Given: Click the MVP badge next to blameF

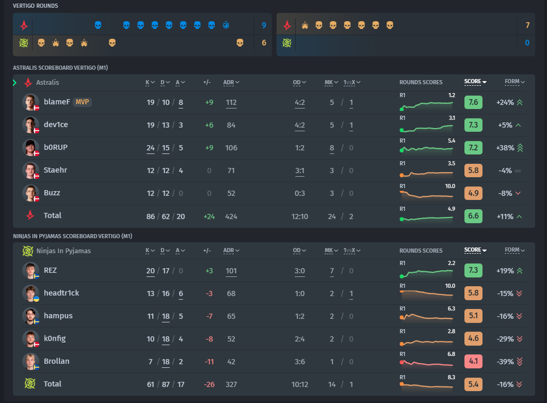Looking at the screenshot, I should [x=83, y=102].
